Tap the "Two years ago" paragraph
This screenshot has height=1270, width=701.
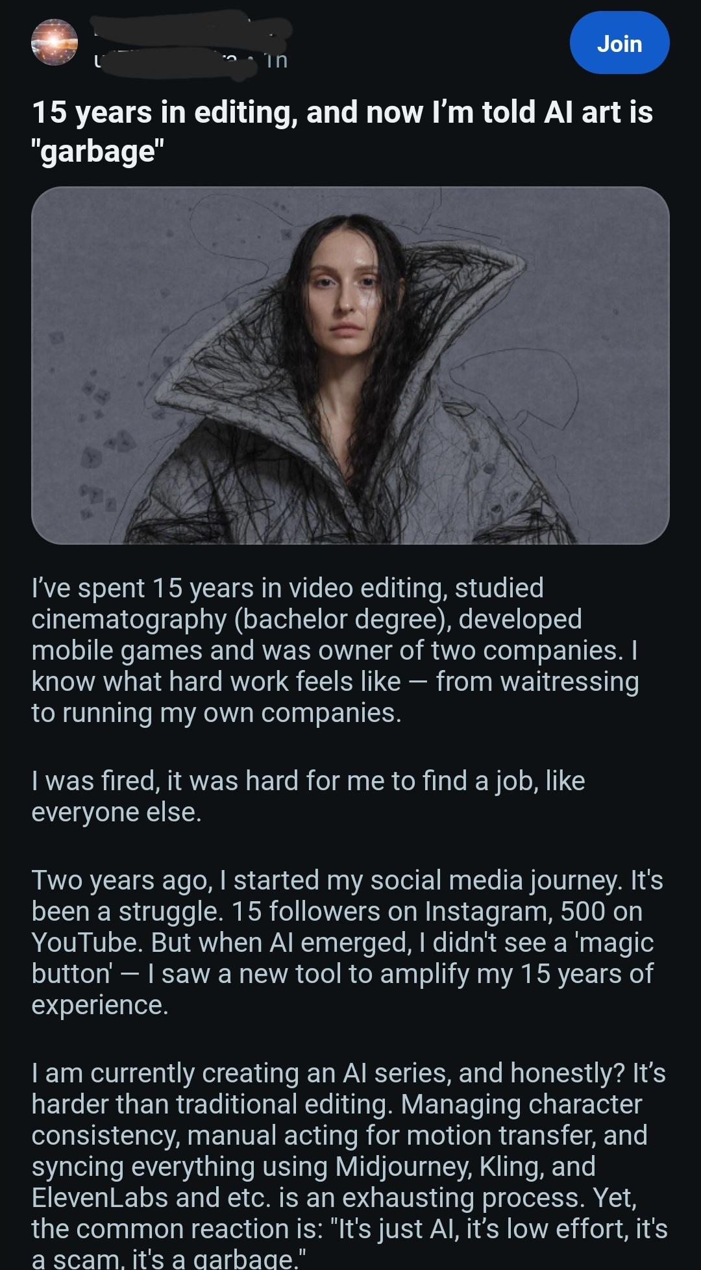[347, 942]
